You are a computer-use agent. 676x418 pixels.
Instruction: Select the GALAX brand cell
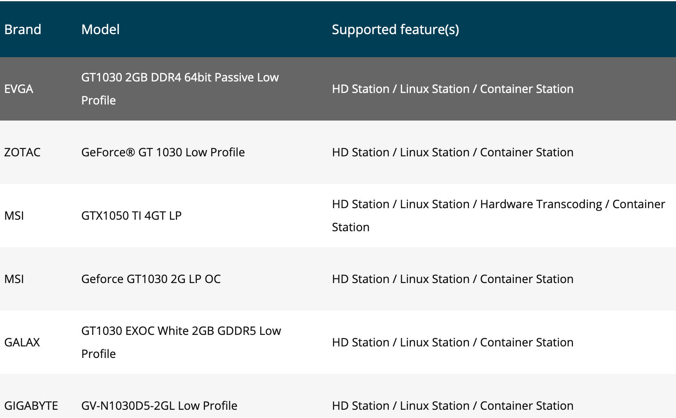click(22, 342)
